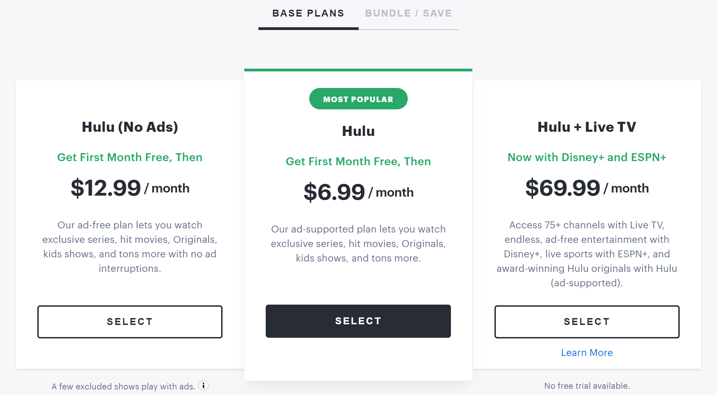Screen dimensions: 717x395
Task: Click the Access 75+ channels description
Action: coord(587,254)
